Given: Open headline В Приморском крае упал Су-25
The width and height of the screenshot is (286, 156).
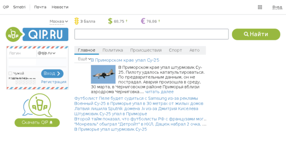Looking at the screenshot, I should point(125,60).
